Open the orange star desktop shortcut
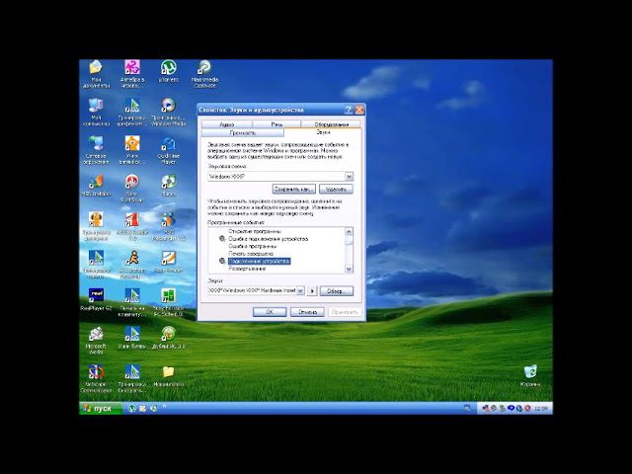 [x=132, y=150]
